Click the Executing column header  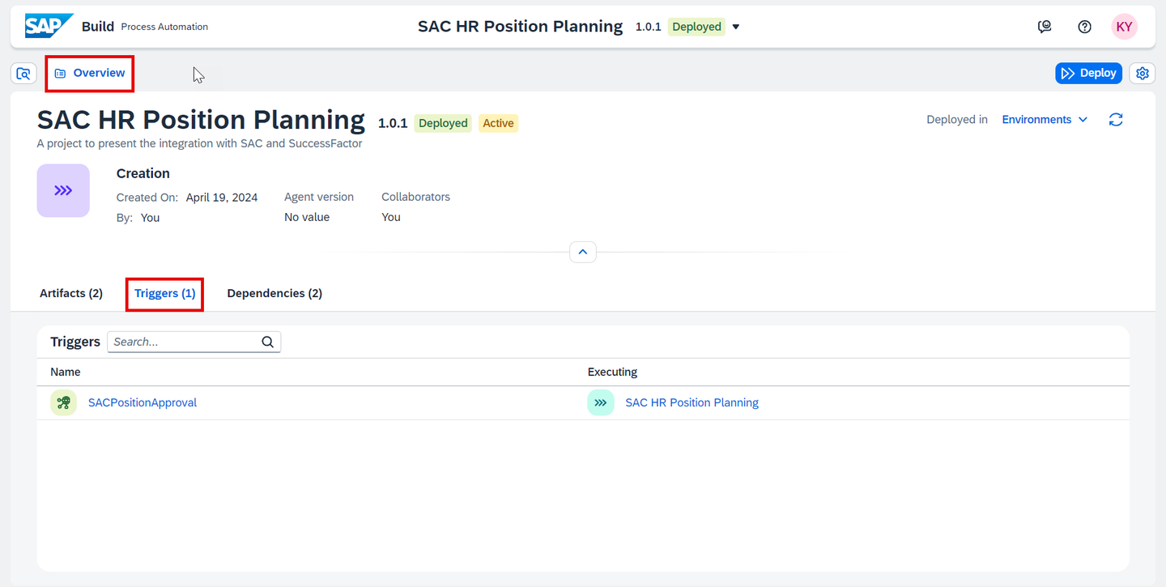(x=613, y=372)
